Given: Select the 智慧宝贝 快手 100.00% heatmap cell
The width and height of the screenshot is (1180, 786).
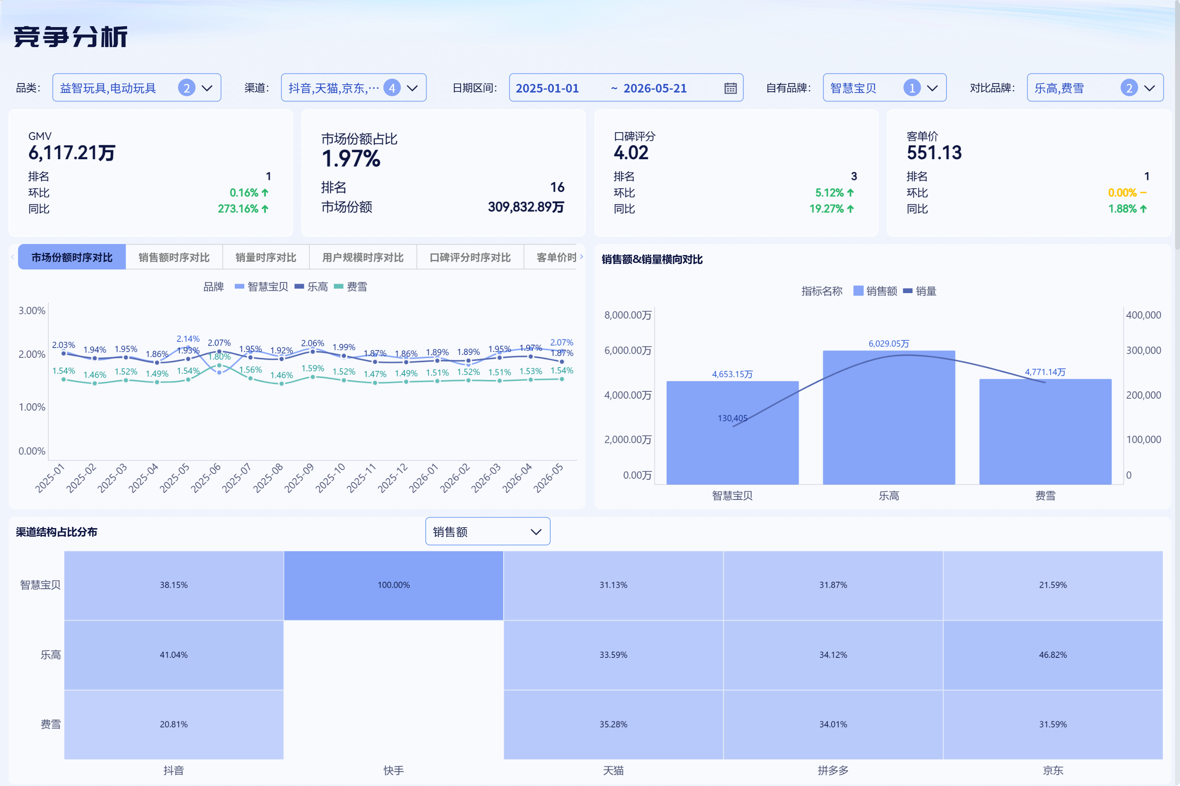Looking at the screenshot, I should point(393,585).
